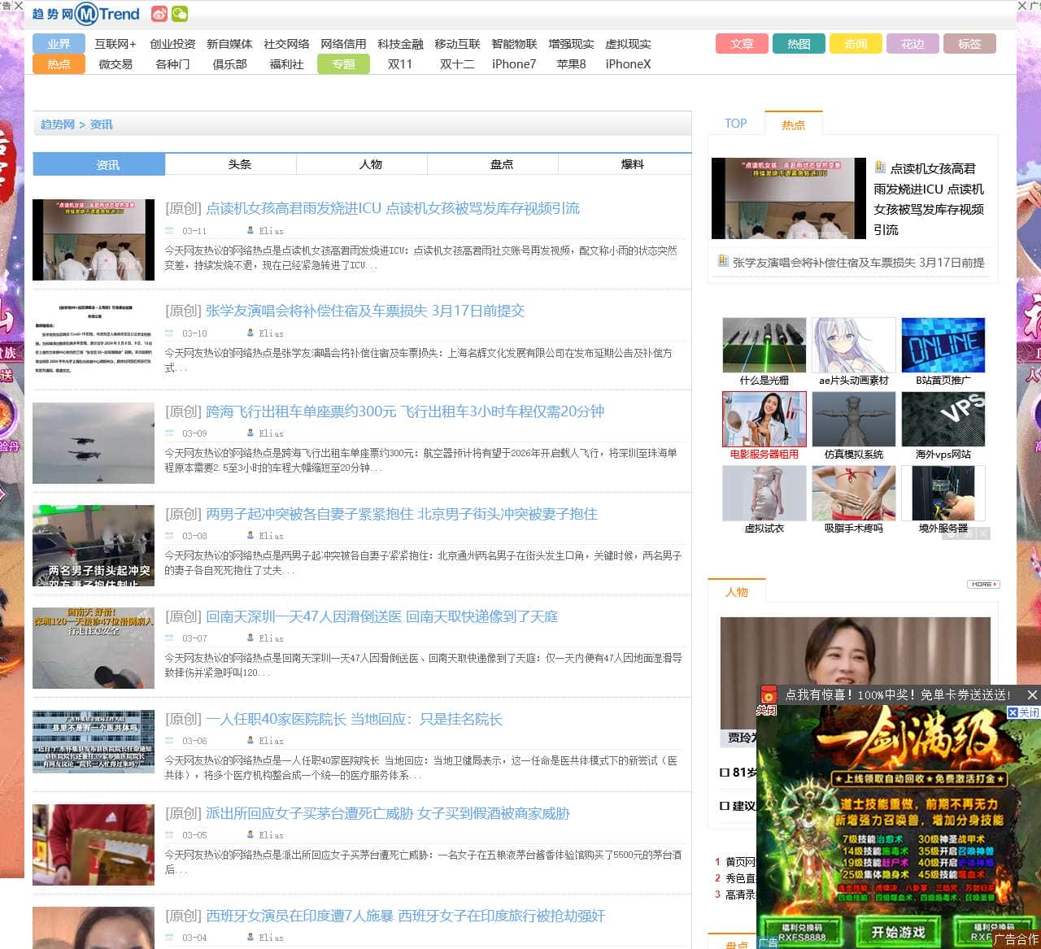Screen dimensions: 1041x949
Task: Open article 派出所回应女子买茅台遭死亡威胁 title
Action: (387, 813)
